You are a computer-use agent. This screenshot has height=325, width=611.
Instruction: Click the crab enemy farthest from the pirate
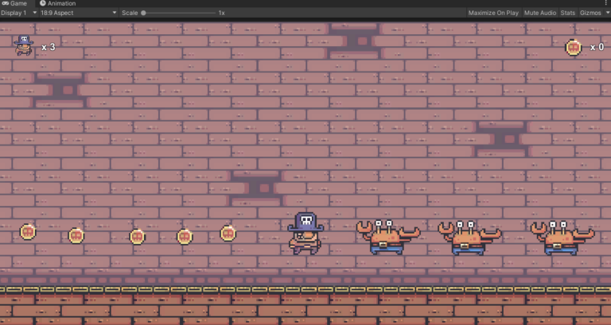click(x=562, y=238)
